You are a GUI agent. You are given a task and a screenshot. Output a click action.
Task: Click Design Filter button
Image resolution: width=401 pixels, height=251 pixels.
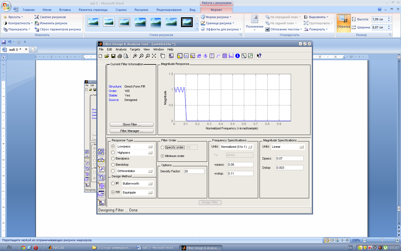pos(210,202)
